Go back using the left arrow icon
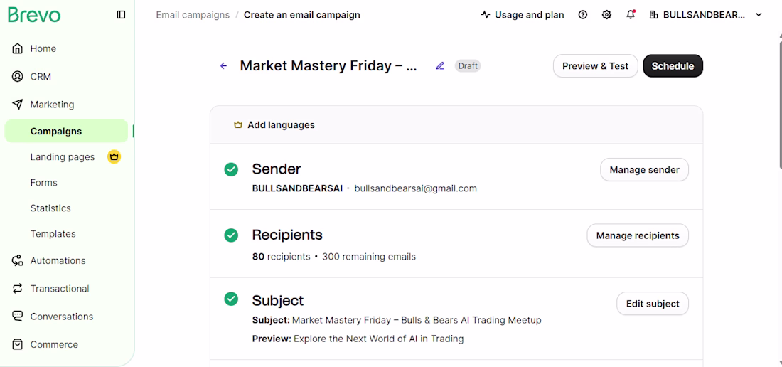 coord(223,66)
